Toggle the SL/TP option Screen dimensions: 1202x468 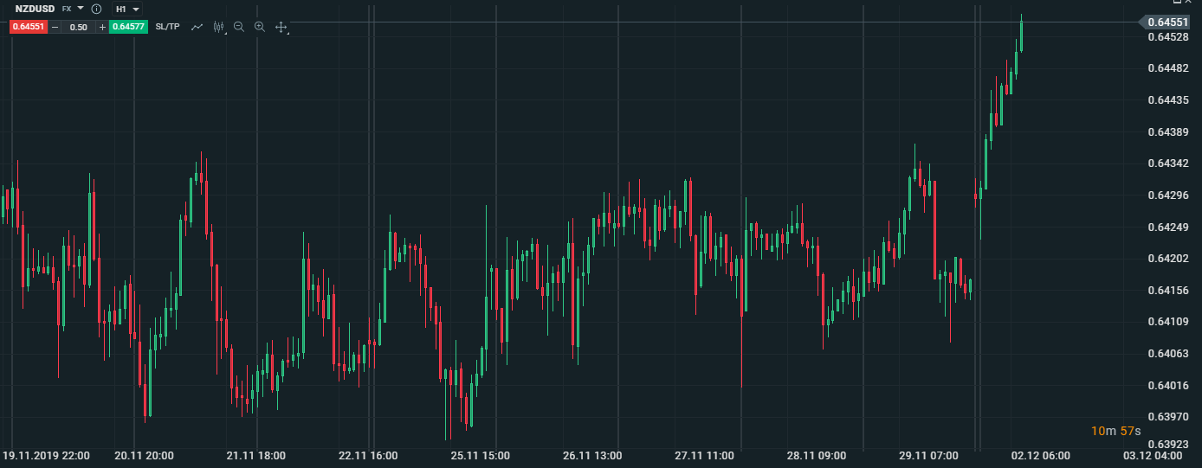pos(167,27)
